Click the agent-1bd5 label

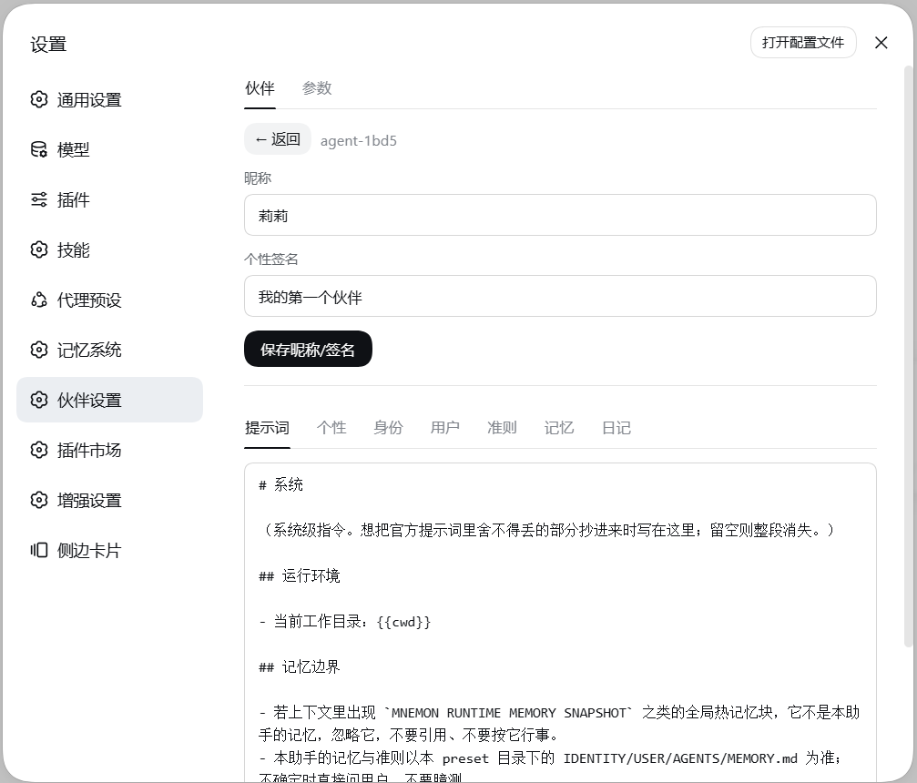359,141
